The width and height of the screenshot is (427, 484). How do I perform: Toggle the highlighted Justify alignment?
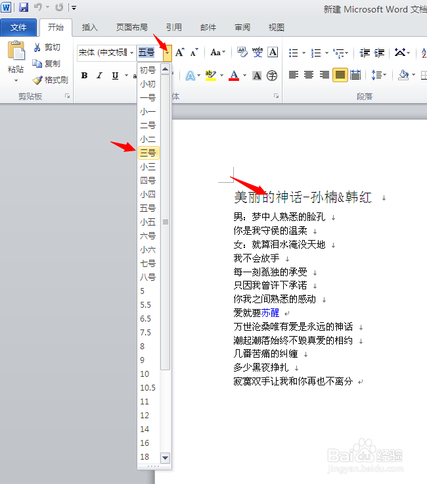coord(340,75)
